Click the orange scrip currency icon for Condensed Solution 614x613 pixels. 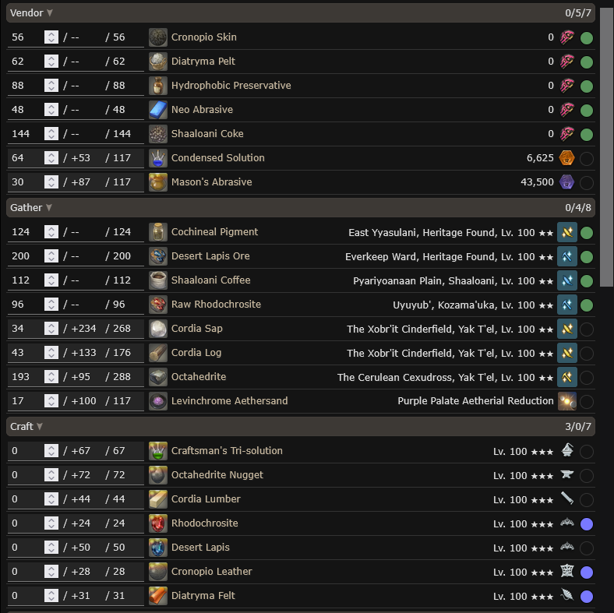tap(566, 158)
